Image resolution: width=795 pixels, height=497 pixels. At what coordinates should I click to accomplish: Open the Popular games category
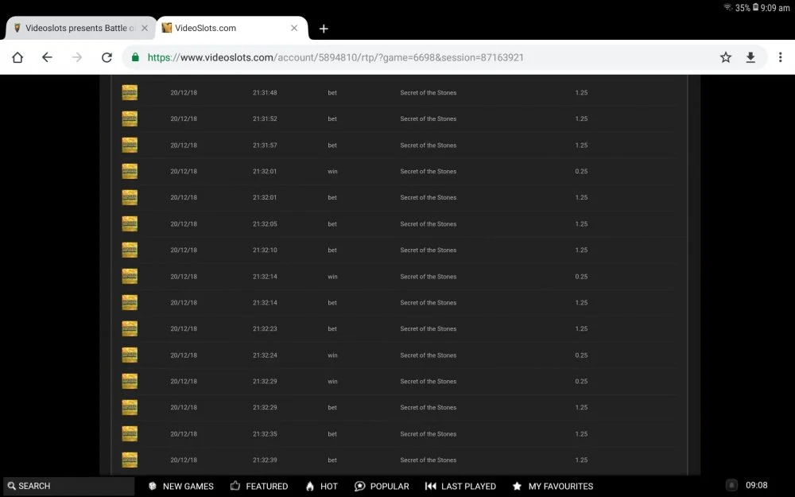pyautogui.click(x=382, y=486)
